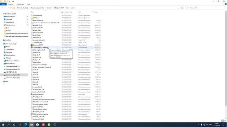Sort by the Тип column header

click(79, 12)
